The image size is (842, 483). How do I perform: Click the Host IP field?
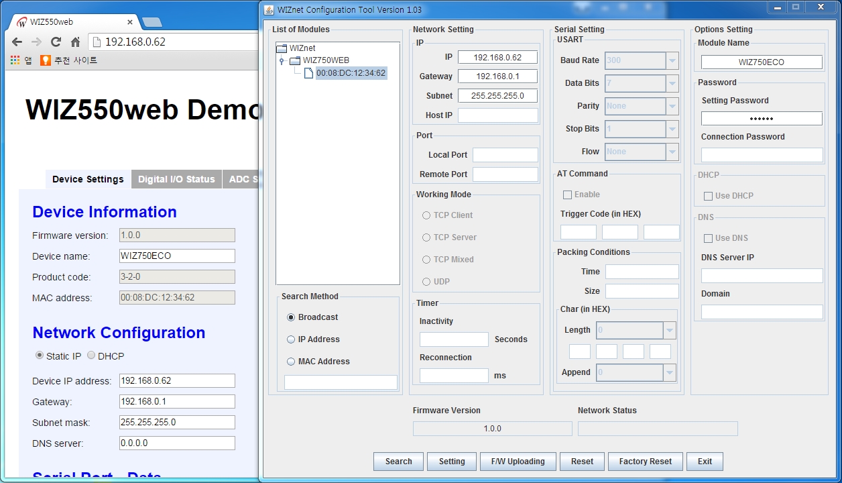[497, 115]
